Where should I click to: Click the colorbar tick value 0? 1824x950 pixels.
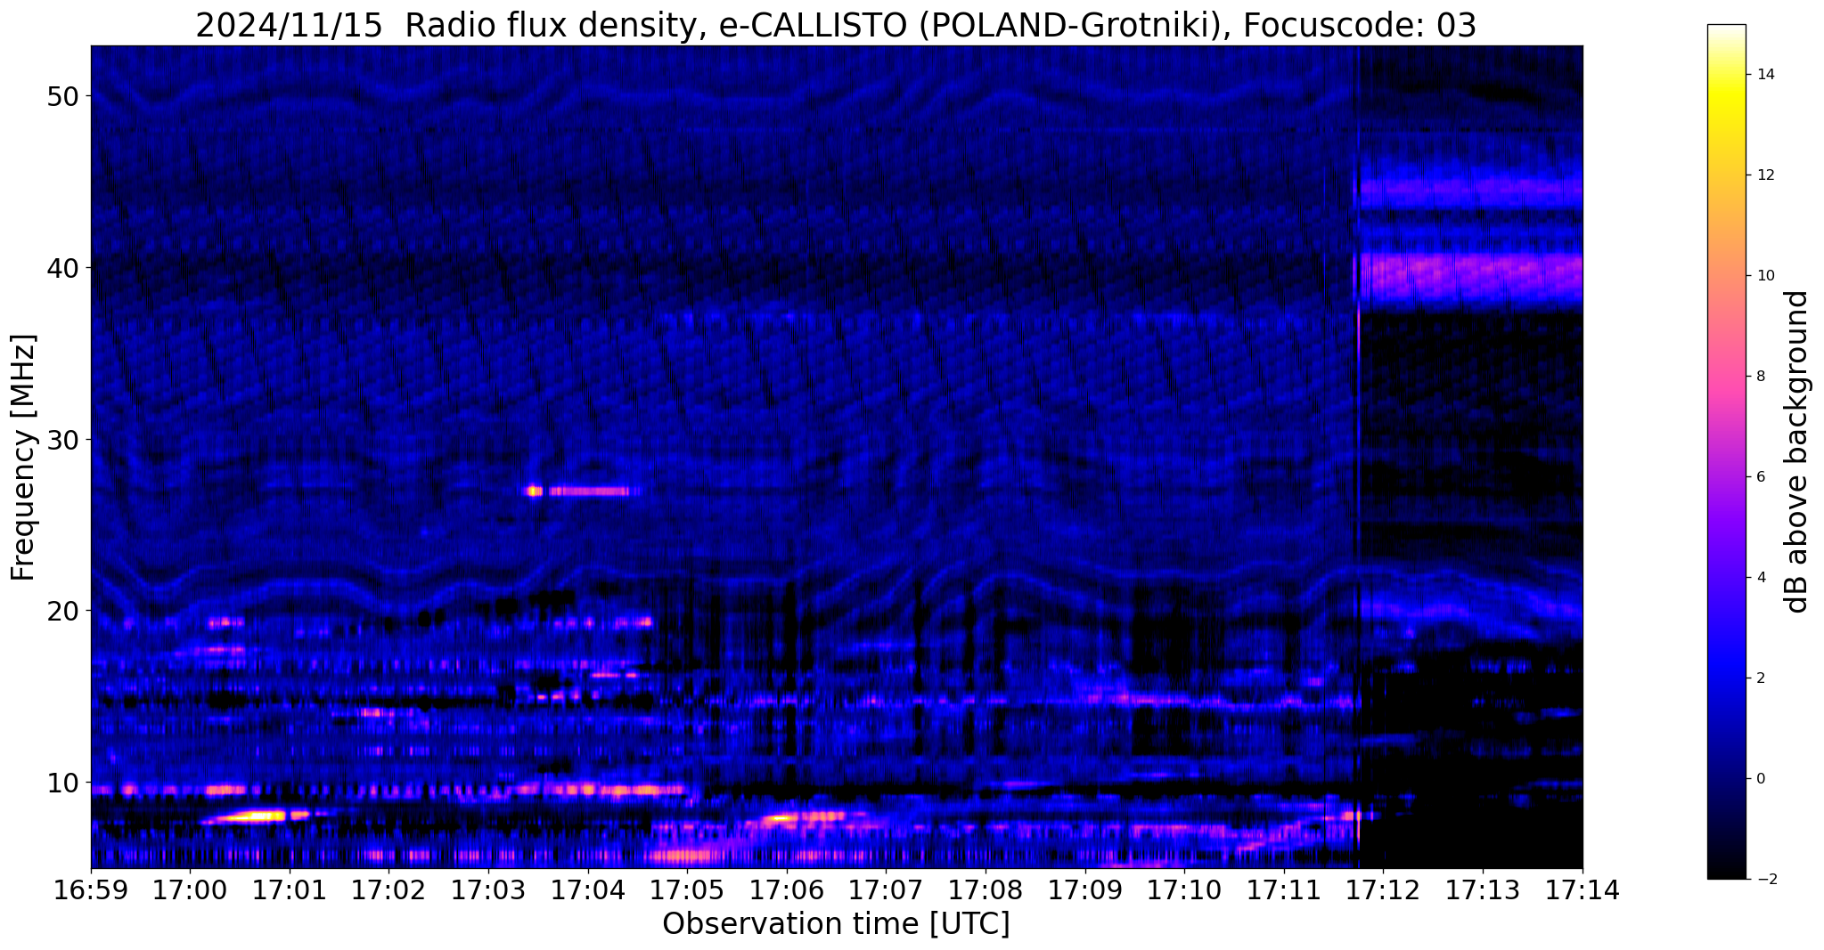click(x=1760, y=779)
